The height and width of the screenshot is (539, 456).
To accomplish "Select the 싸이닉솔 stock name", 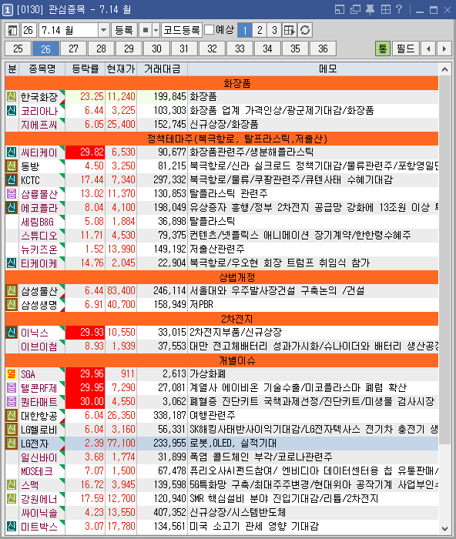I will [39, 513].
